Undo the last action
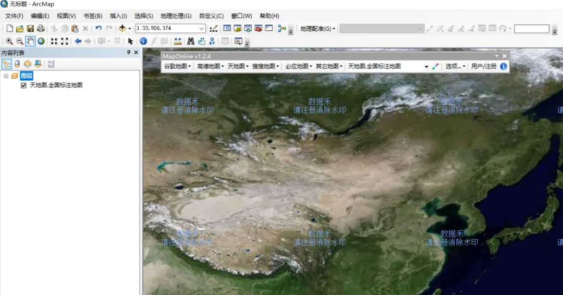563x295 pixels. [x=99, y=28]
